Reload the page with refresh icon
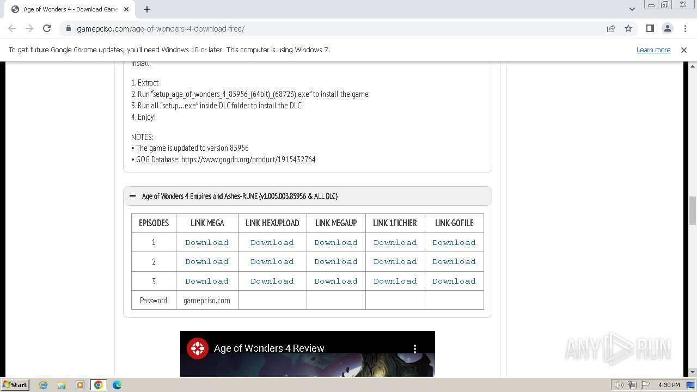697x392 pixels. (x=47, y=28)
